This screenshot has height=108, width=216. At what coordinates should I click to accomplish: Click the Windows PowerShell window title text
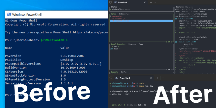pos(27,15)
